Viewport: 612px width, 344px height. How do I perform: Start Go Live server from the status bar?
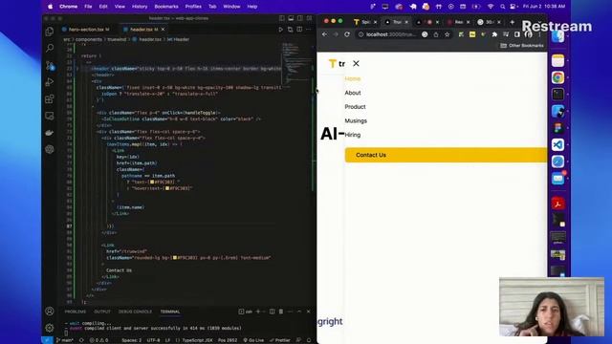(x=253, y=340)
